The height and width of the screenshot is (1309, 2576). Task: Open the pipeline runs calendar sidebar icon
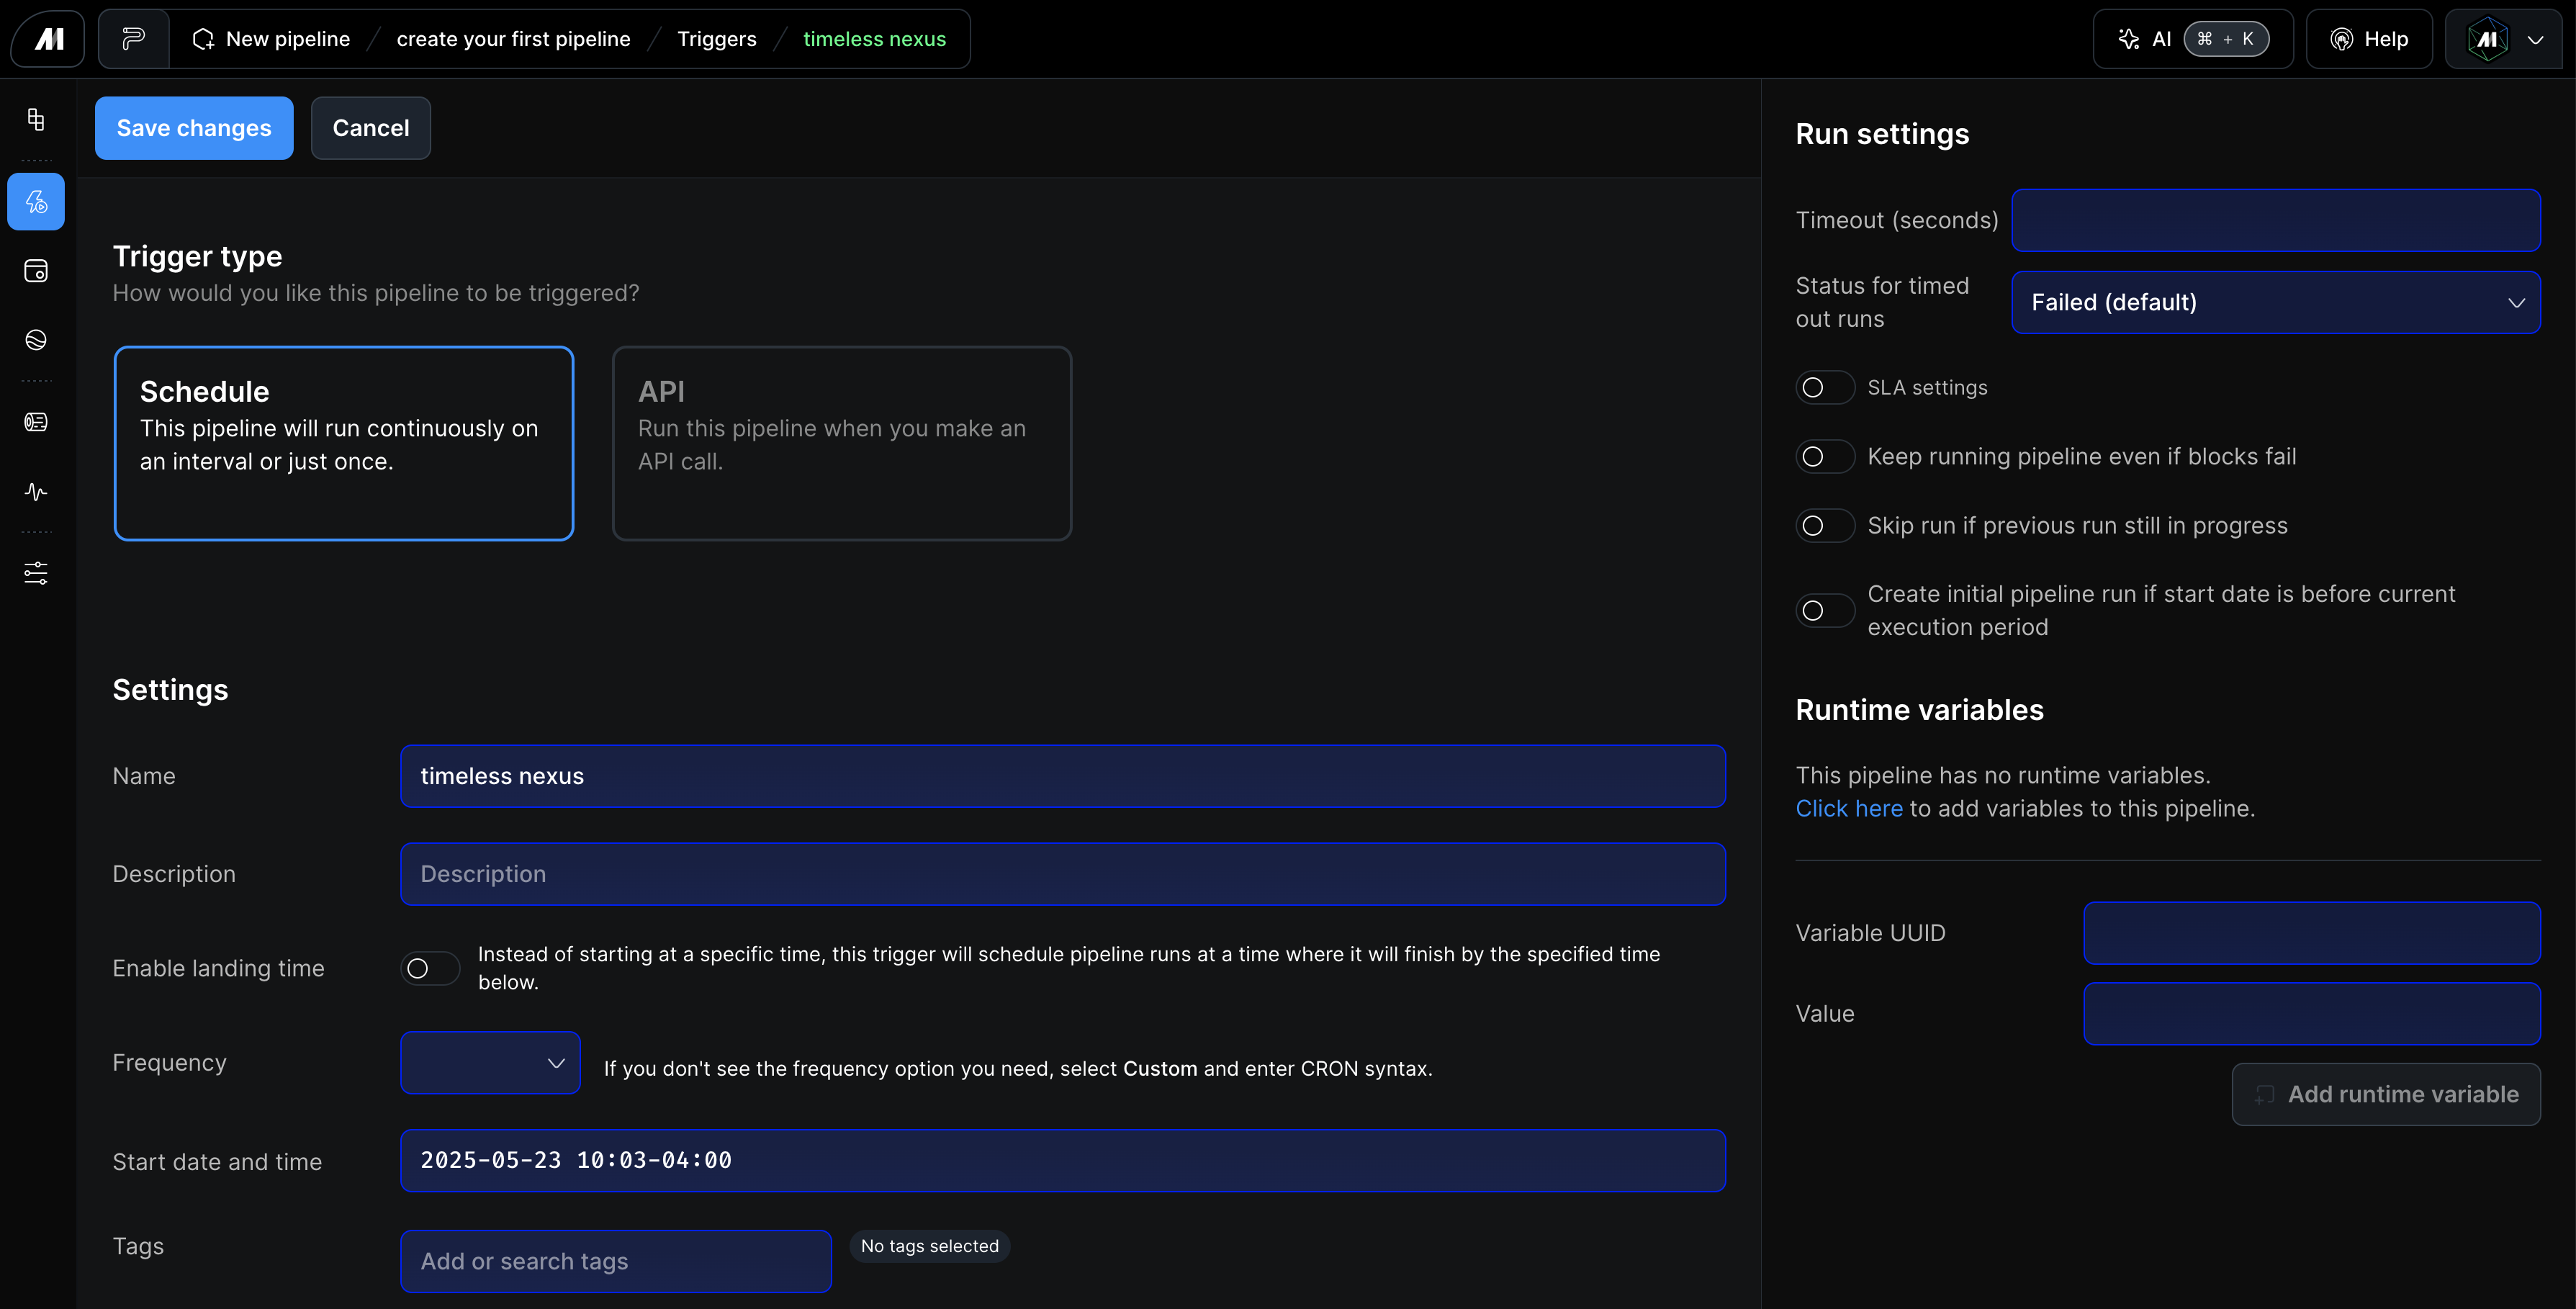36,271
